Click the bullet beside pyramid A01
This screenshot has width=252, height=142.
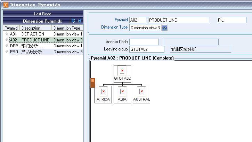coord(7,34)
